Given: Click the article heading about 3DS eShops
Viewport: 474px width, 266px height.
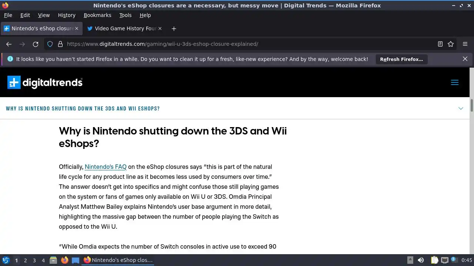Looking at the screenshot, I should click(x=173, y=137).
